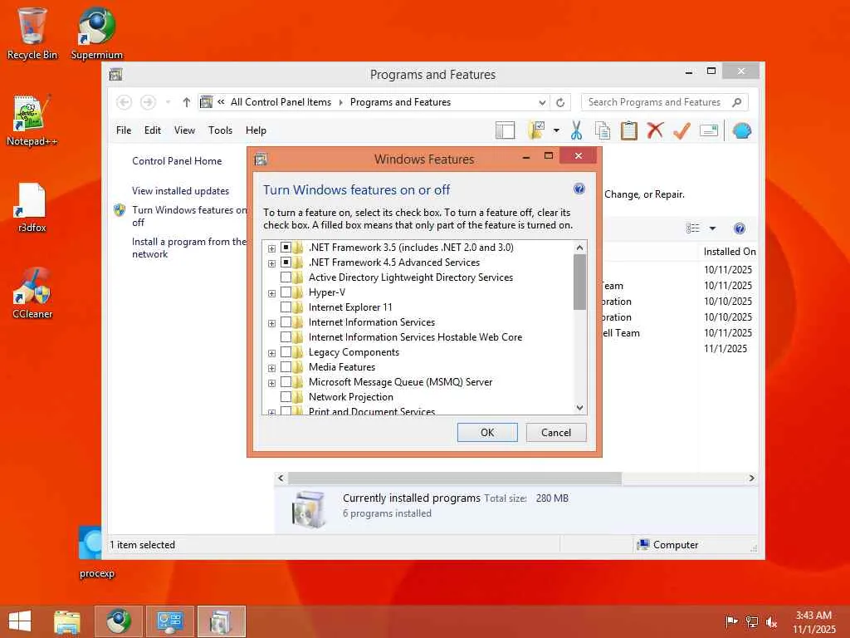The image size is (850, 638).
Task: Open the View menu
Action: 184,130
